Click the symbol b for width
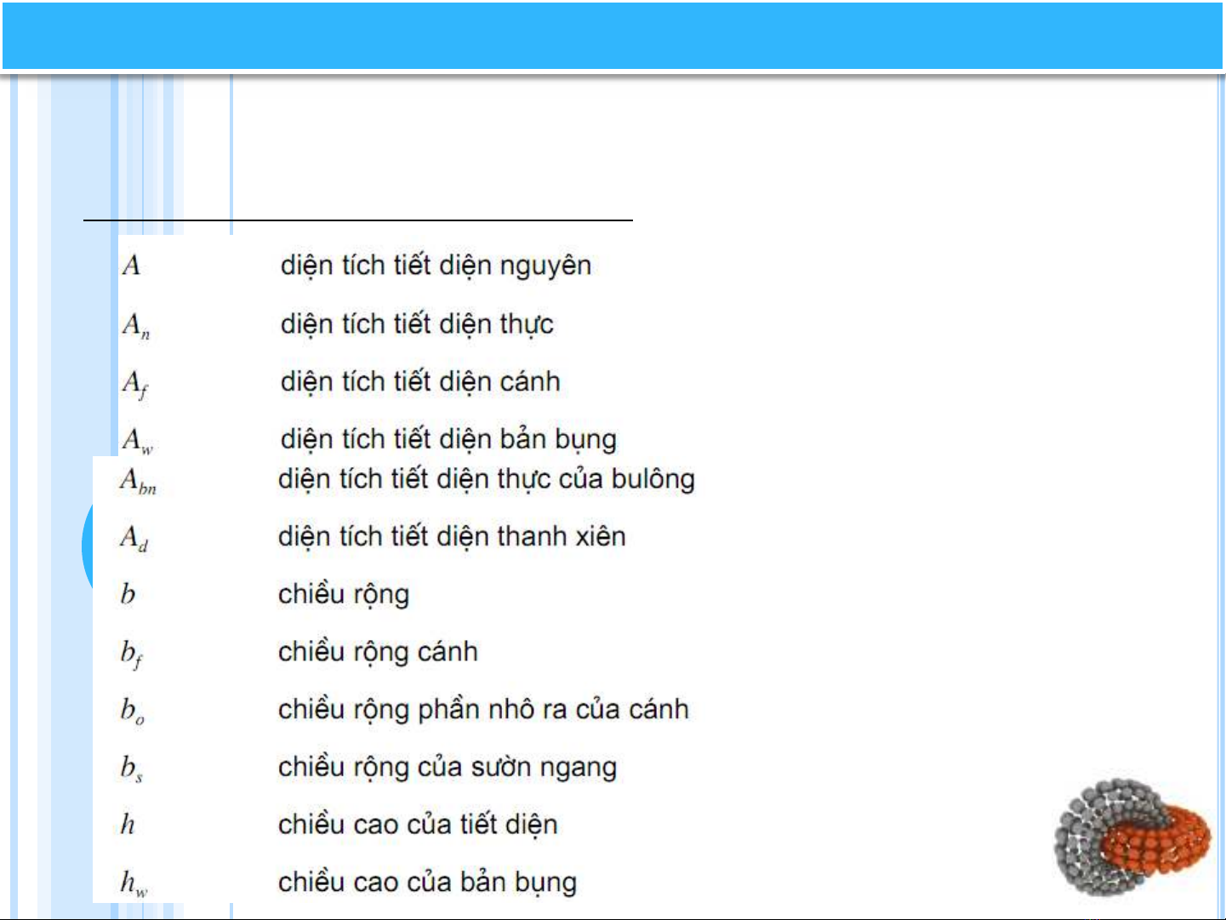 pyautogui.click(x=128, y=594)
